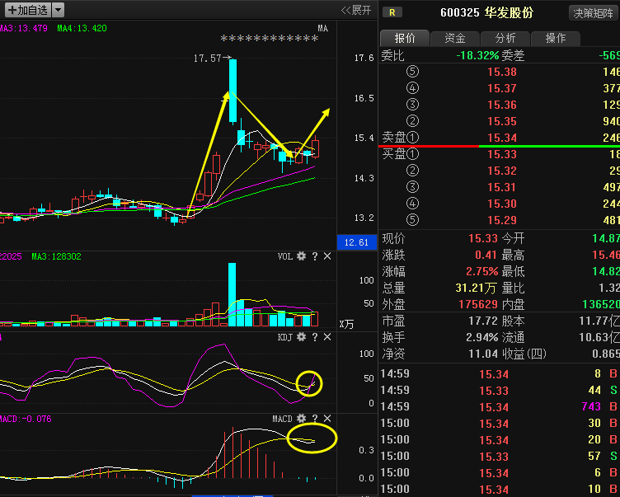Click the MA4:13.420 moving average label
Image resolution: width=620 pixels, height=497 pixels.
point(82,29)
